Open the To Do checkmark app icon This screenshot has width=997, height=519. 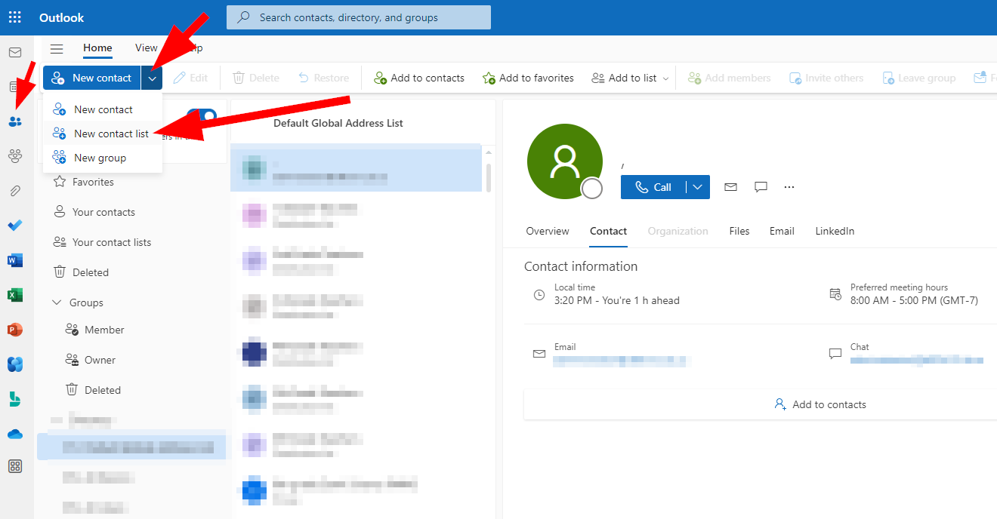(x=15, y=226)
